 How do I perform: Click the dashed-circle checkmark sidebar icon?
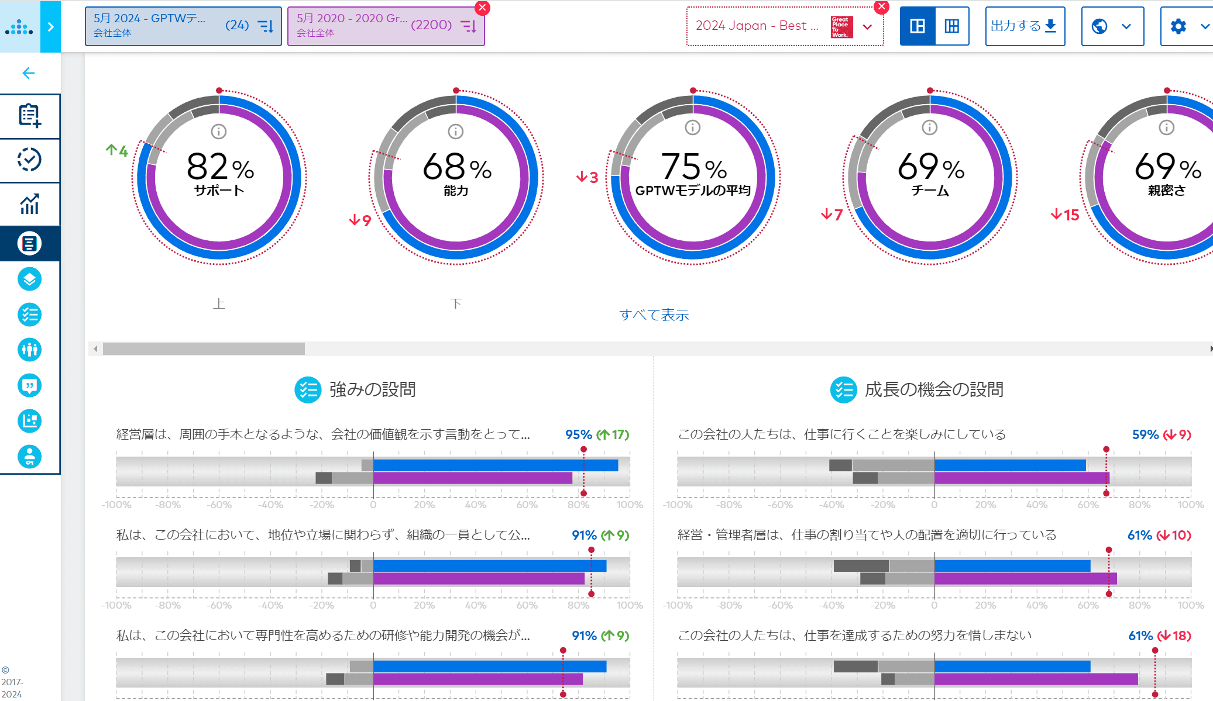(29, 160)
